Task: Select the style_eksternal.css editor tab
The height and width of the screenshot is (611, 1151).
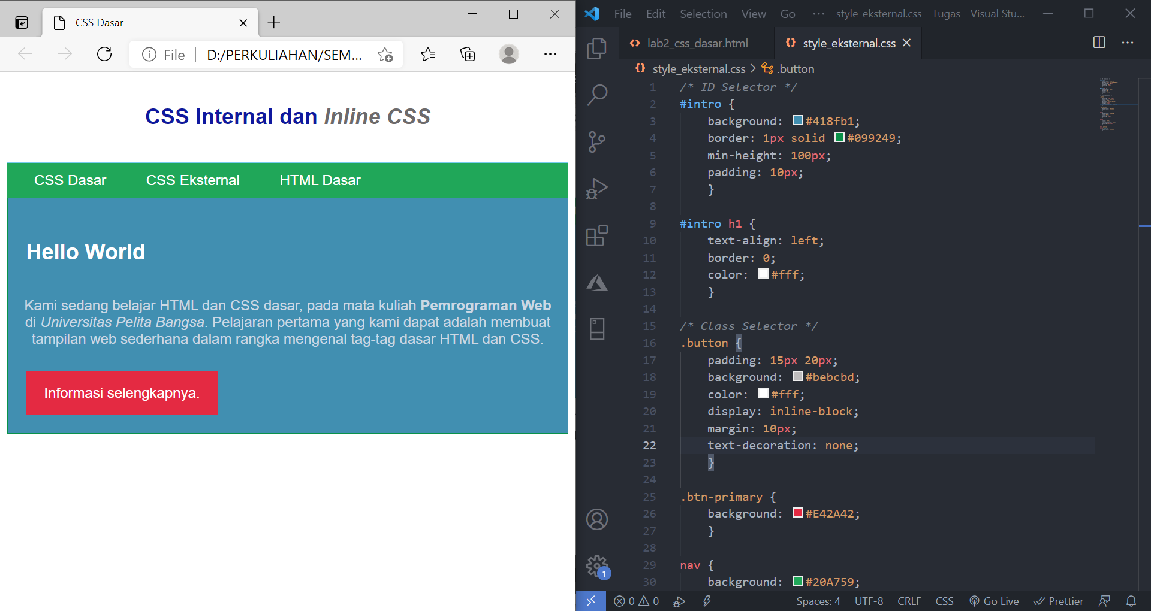Action: [849, 43]
